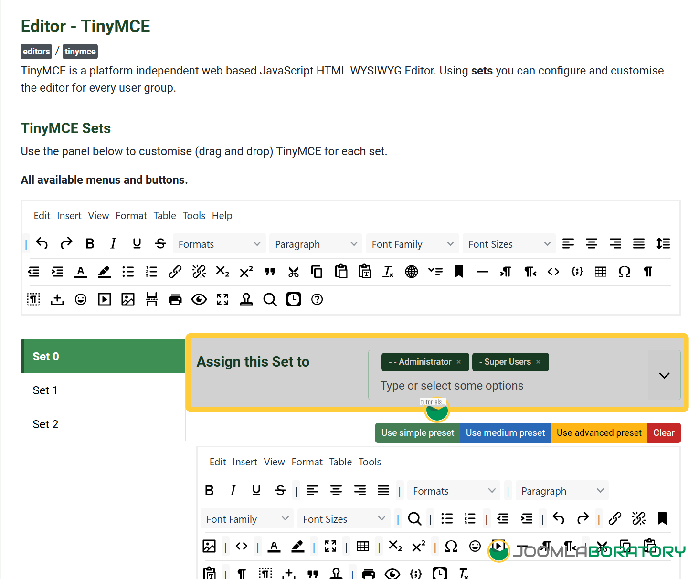Click Insert date/time clock in available panel

tap(294, 300)
